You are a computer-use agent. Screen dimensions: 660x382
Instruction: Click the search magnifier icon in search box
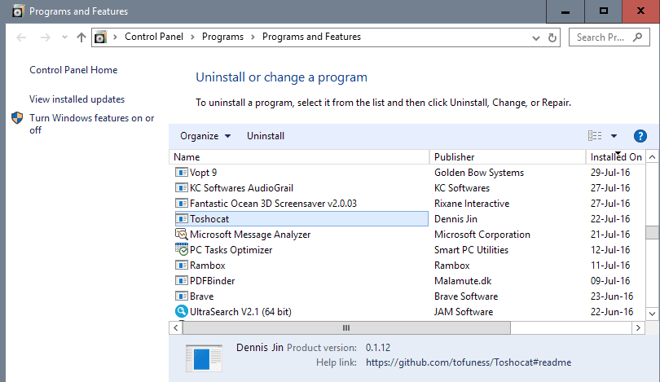(x=638, y=37)
